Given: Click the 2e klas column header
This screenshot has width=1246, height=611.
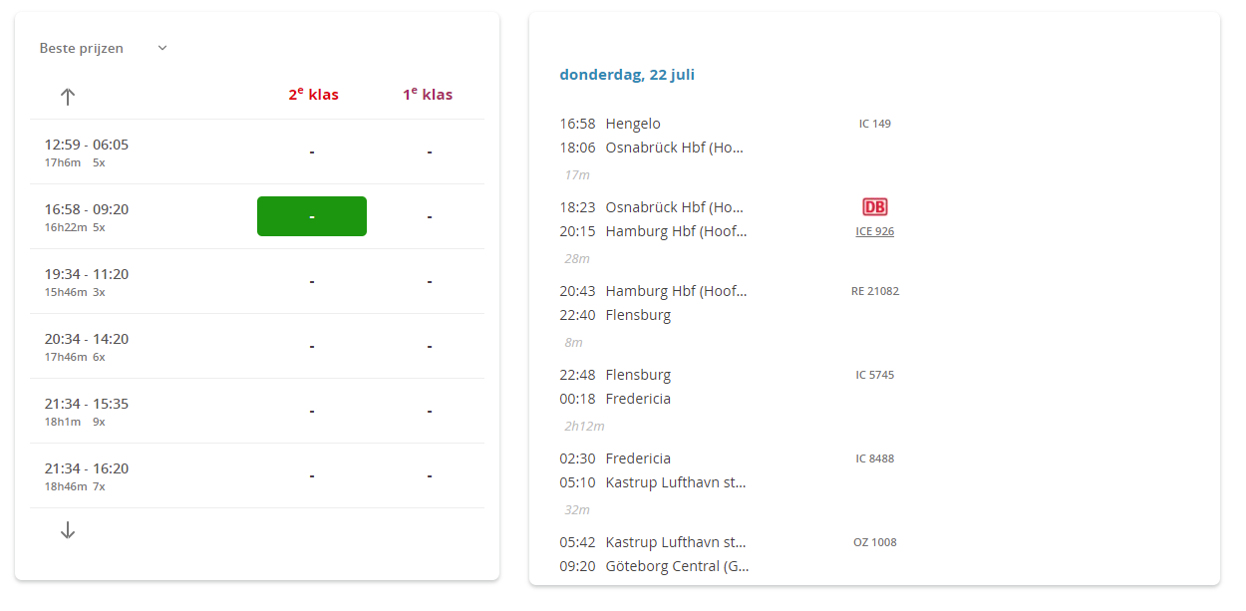Looking at the screenshot, I should [313, 95].
